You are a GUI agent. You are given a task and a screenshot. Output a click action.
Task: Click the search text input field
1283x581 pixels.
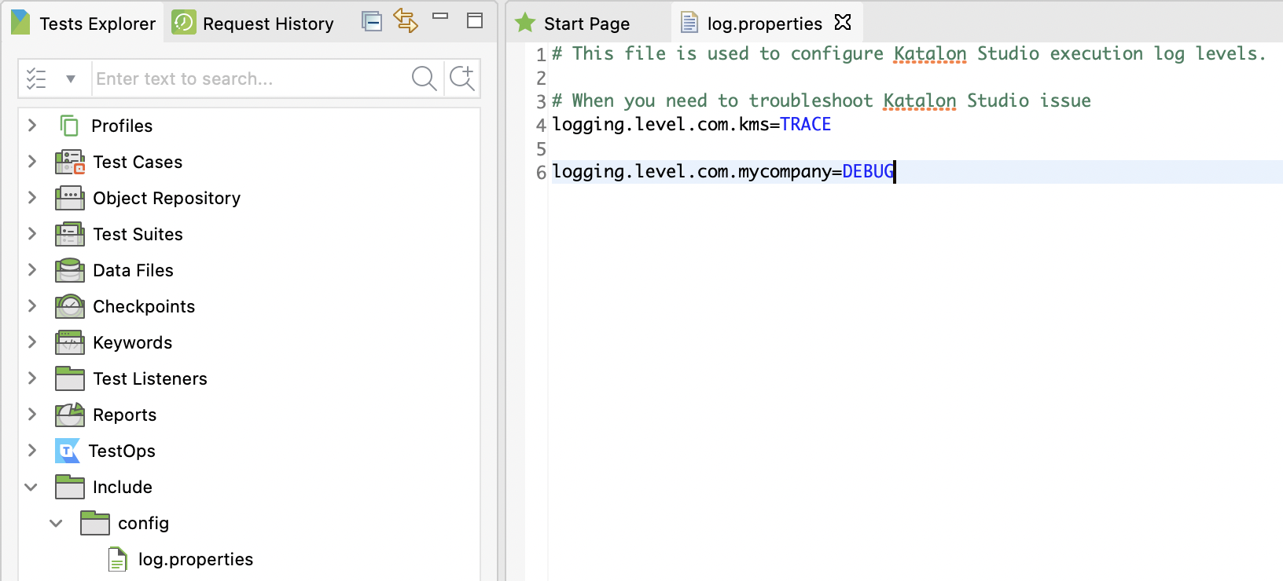click(x=248, y=79)
